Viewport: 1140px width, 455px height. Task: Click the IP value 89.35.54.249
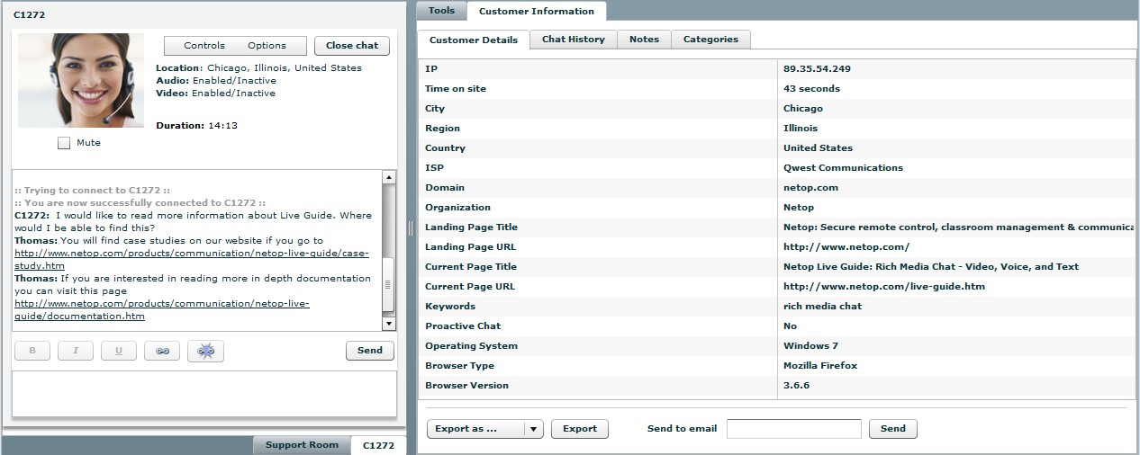(x=817, y=69)
